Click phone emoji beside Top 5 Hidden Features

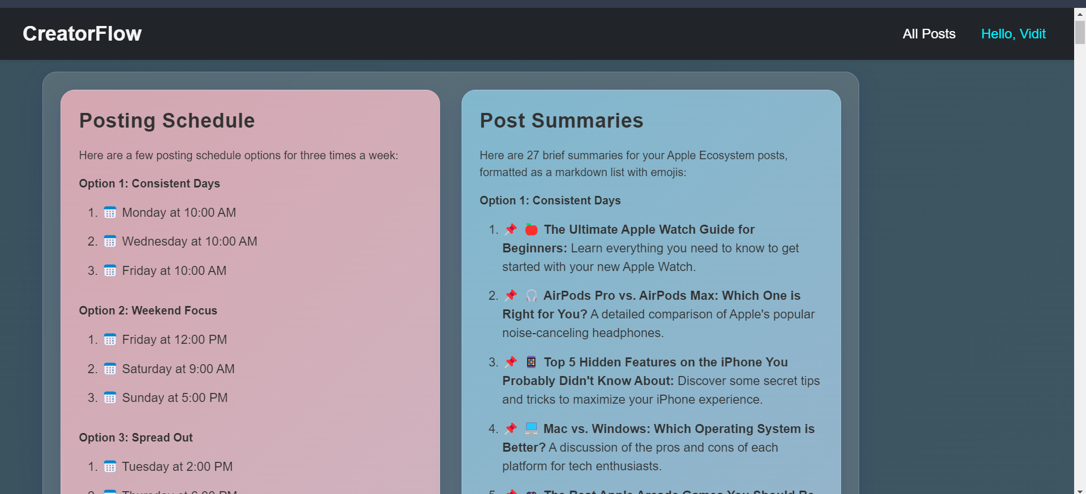pyautogui.click(x=531, y=362)
